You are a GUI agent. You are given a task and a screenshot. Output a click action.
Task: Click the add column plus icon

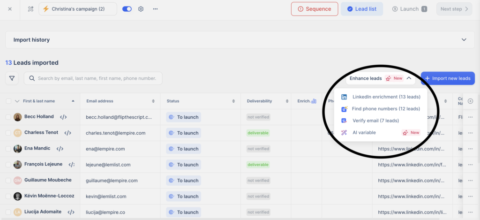470,101
